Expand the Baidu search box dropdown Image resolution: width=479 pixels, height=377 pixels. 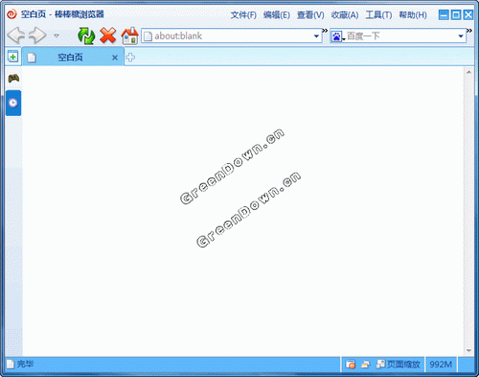(x=461, y=36)
